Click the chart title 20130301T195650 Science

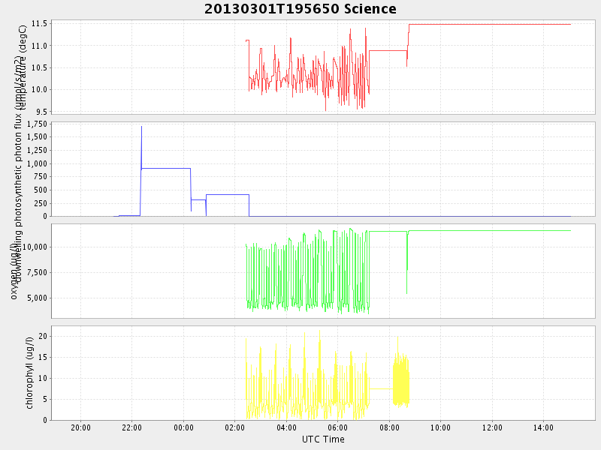300,9
